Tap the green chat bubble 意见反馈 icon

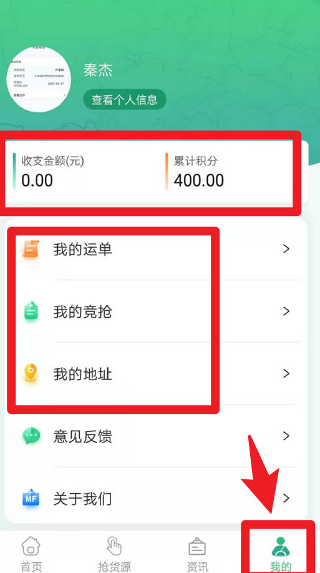31,436
